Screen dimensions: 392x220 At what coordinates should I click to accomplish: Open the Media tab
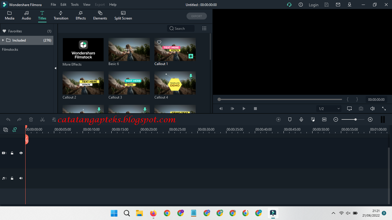pyautogui.click(x=9, y=16)
